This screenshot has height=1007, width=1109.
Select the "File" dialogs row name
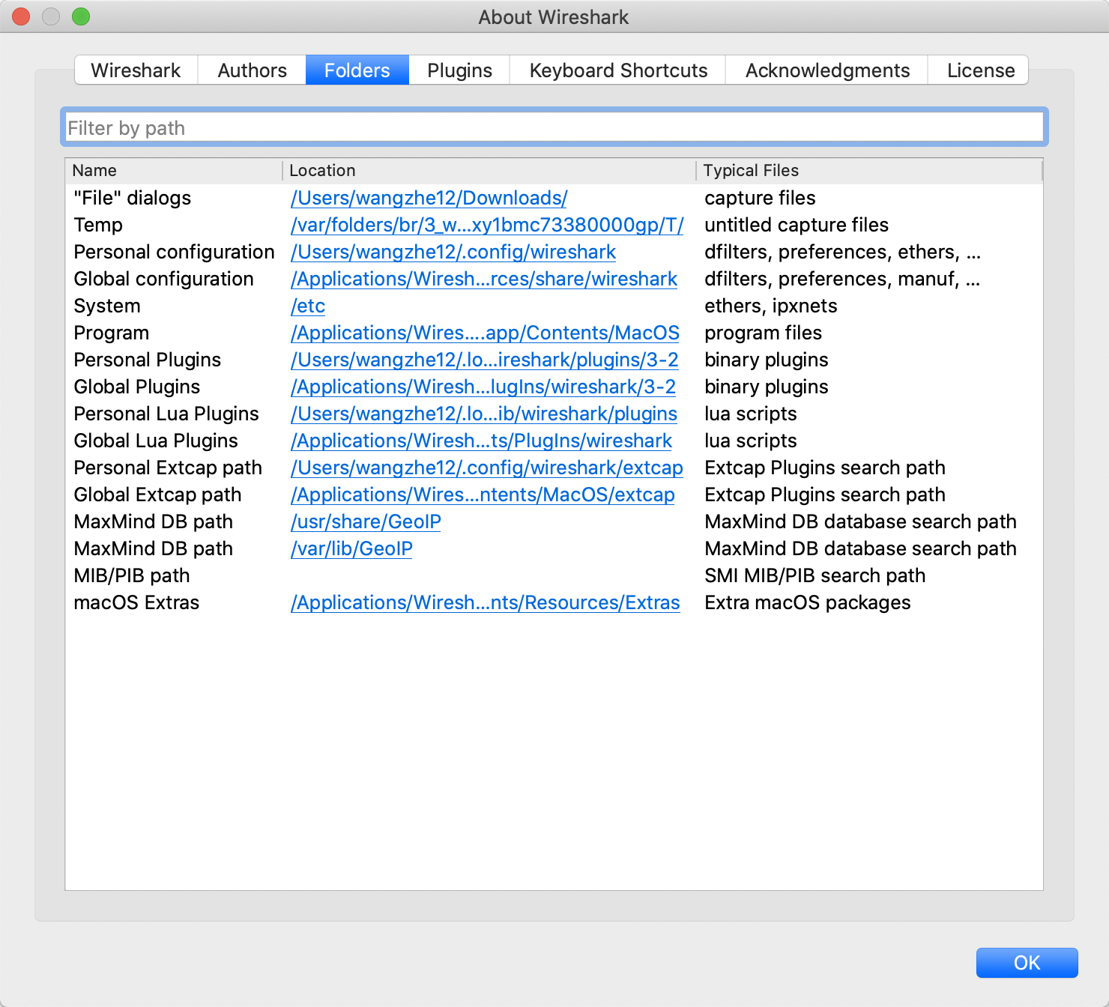(133, 198)
